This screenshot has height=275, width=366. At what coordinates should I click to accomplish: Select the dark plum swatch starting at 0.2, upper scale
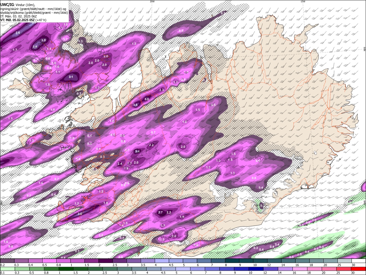pos(7,261)
